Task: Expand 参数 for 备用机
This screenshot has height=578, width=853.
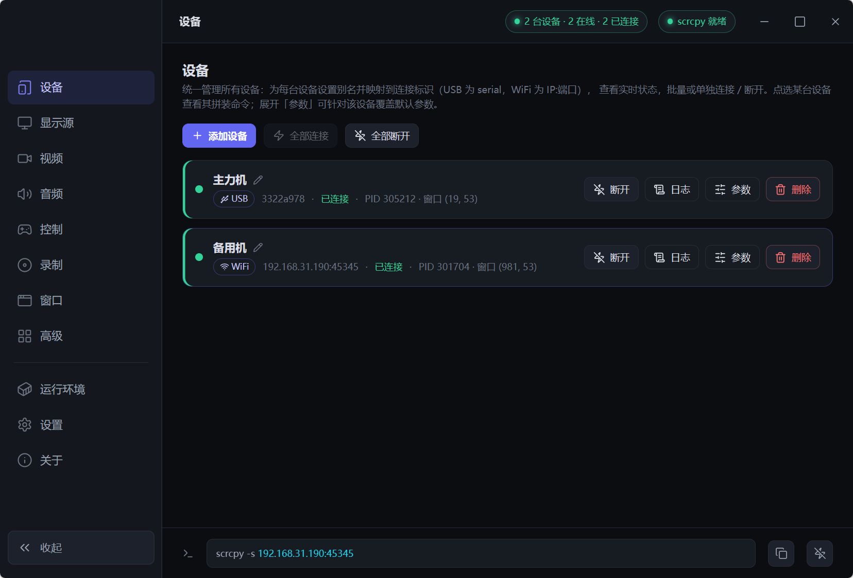Action: (732, 257)
